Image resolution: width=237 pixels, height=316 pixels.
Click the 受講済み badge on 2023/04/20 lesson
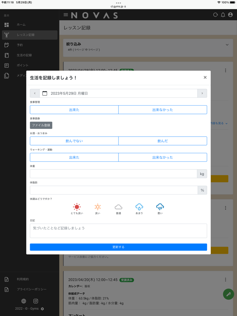127,280
